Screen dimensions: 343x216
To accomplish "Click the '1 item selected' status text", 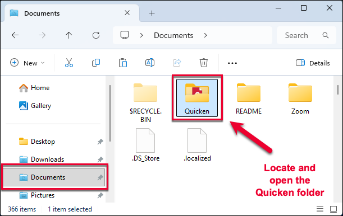I will pyautogui.click(x=70, y=209).
